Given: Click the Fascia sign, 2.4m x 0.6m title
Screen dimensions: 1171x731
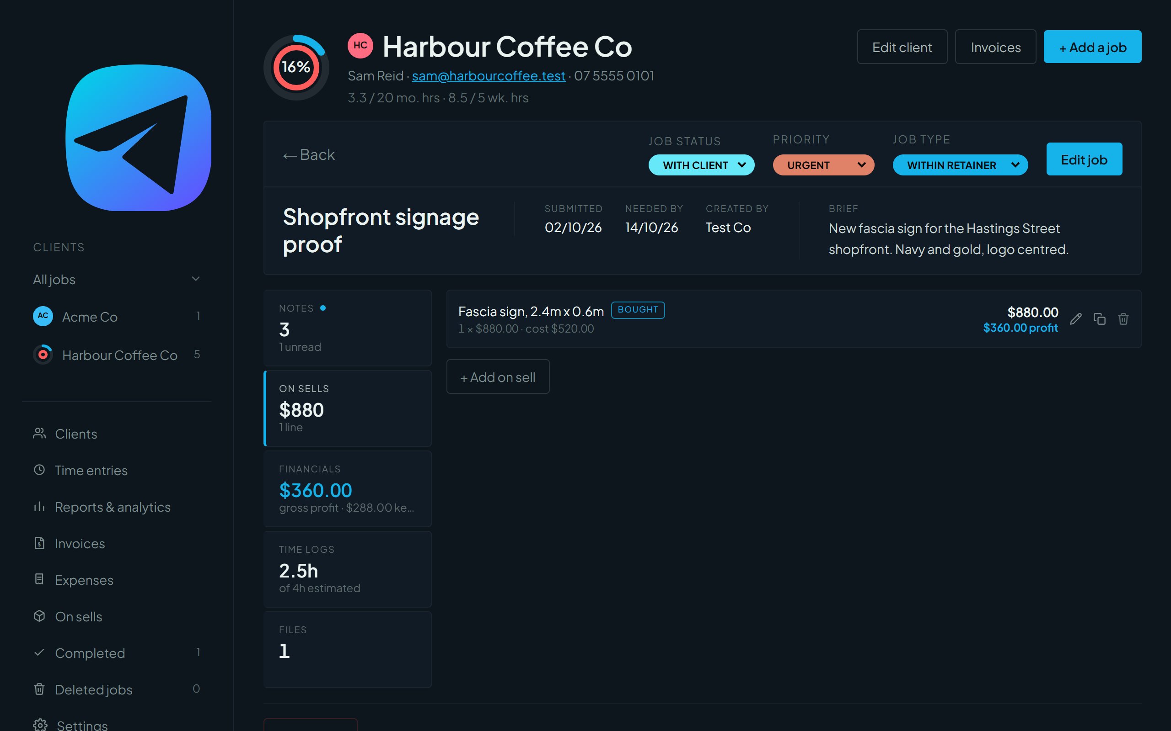Looking at the screenshot, I should [531, 311].
